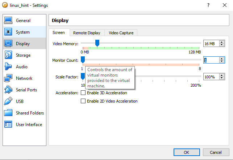Open the User Interface section
Screen dimensions: 233x160
pos(25,125)
